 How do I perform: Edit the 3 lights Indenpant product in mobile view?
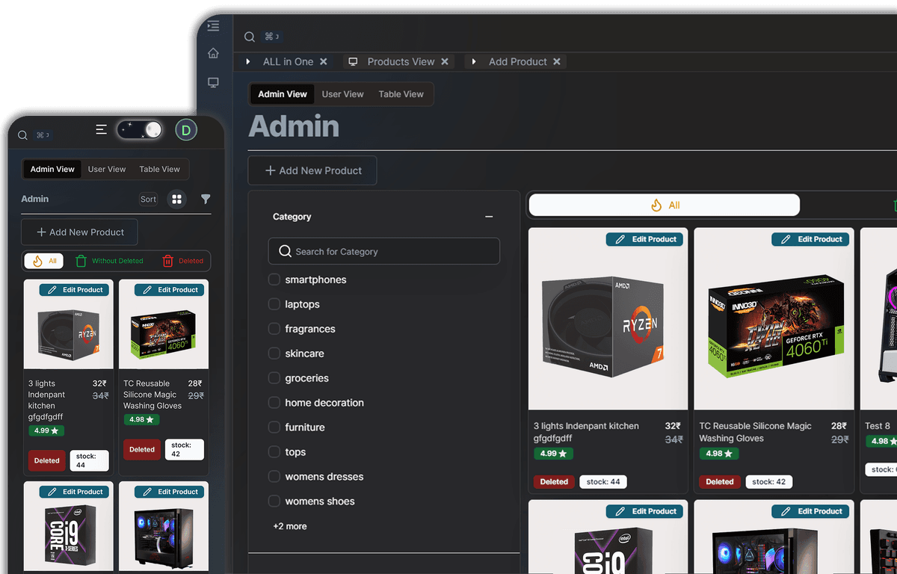pyautogui.click(x=75, y=289)
